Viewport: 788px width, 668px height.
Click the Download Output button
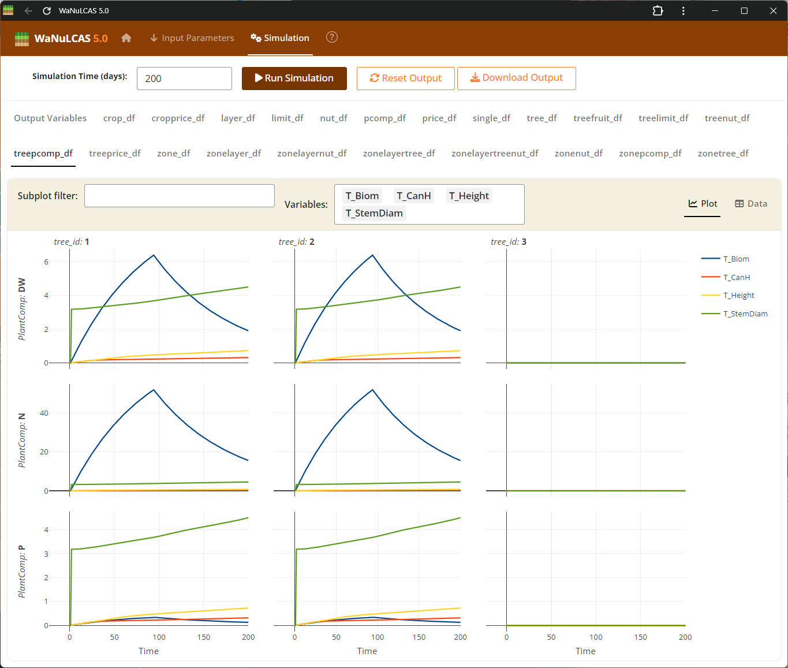(516, 78)
